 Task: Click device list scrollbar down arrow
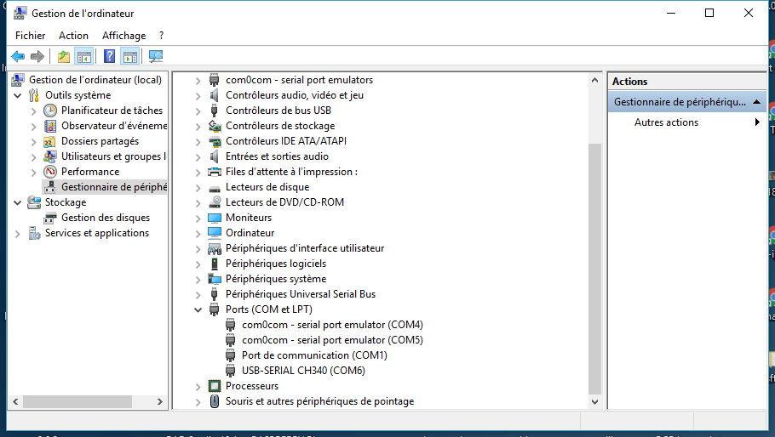coord(594,402)
